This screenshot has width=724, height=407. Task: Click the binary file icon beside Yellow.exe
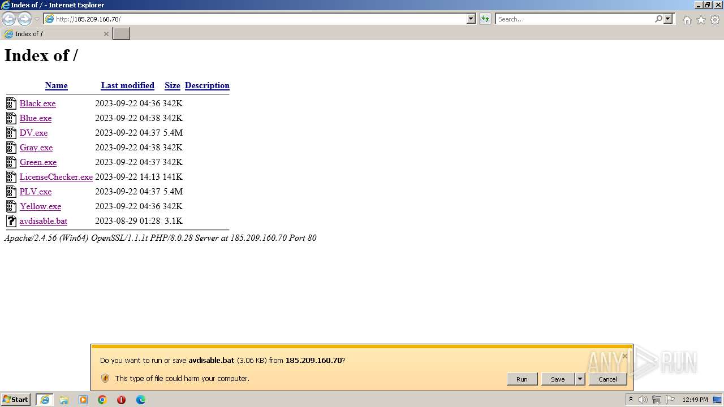click(x=11, y=206)
